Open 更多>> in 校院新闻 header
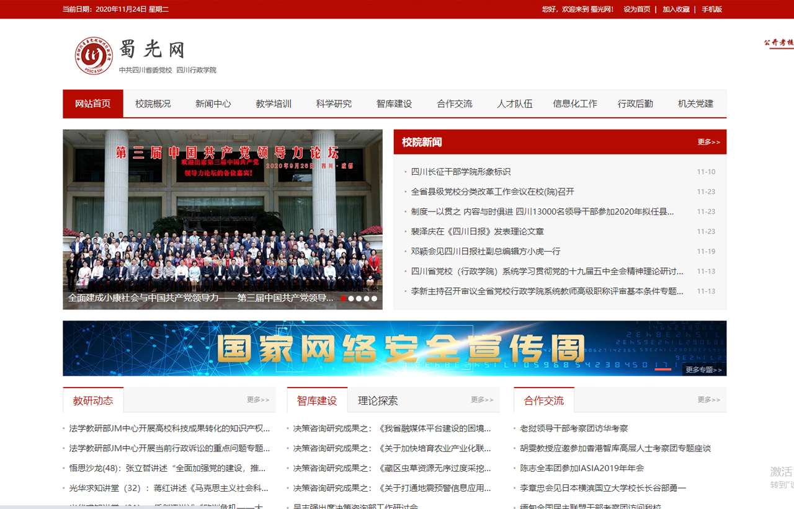The image size is (794, 509). click(x=708, y=142)
